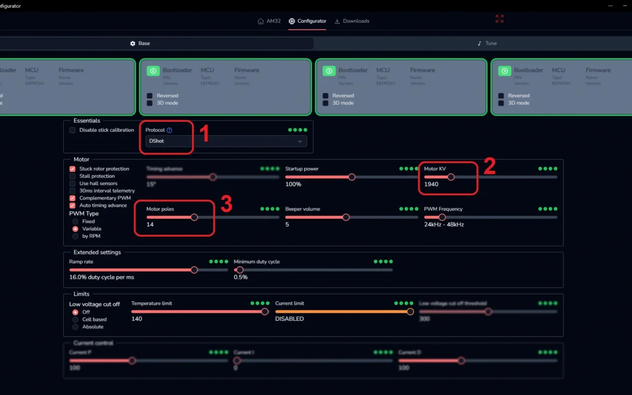632x395 pixels.
Task: Click the Motor KV value 1940
Action: click(431, 184)
